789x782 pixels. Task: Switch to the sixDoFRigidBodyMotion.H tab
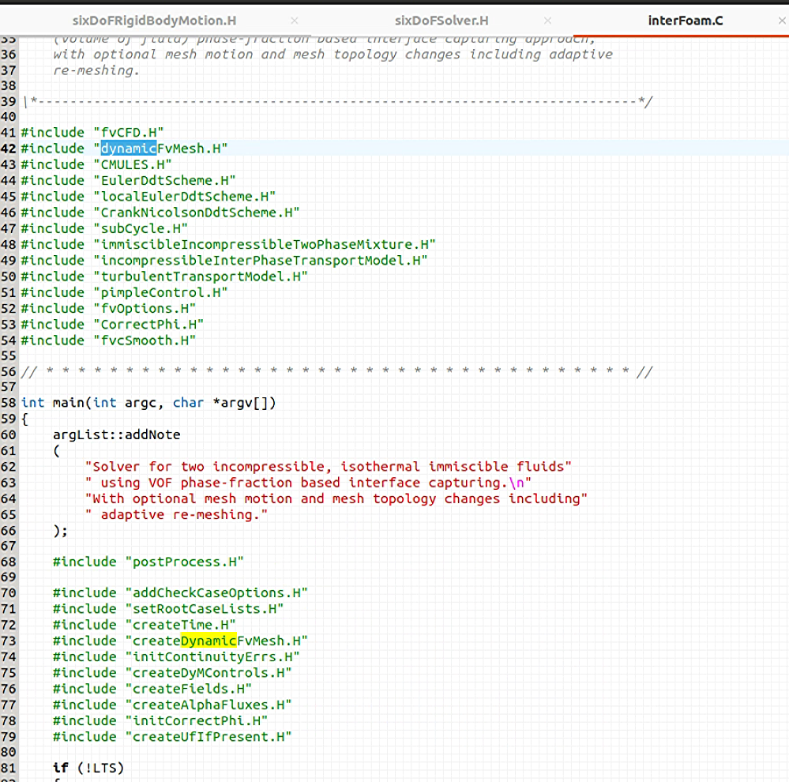[154, 21]
